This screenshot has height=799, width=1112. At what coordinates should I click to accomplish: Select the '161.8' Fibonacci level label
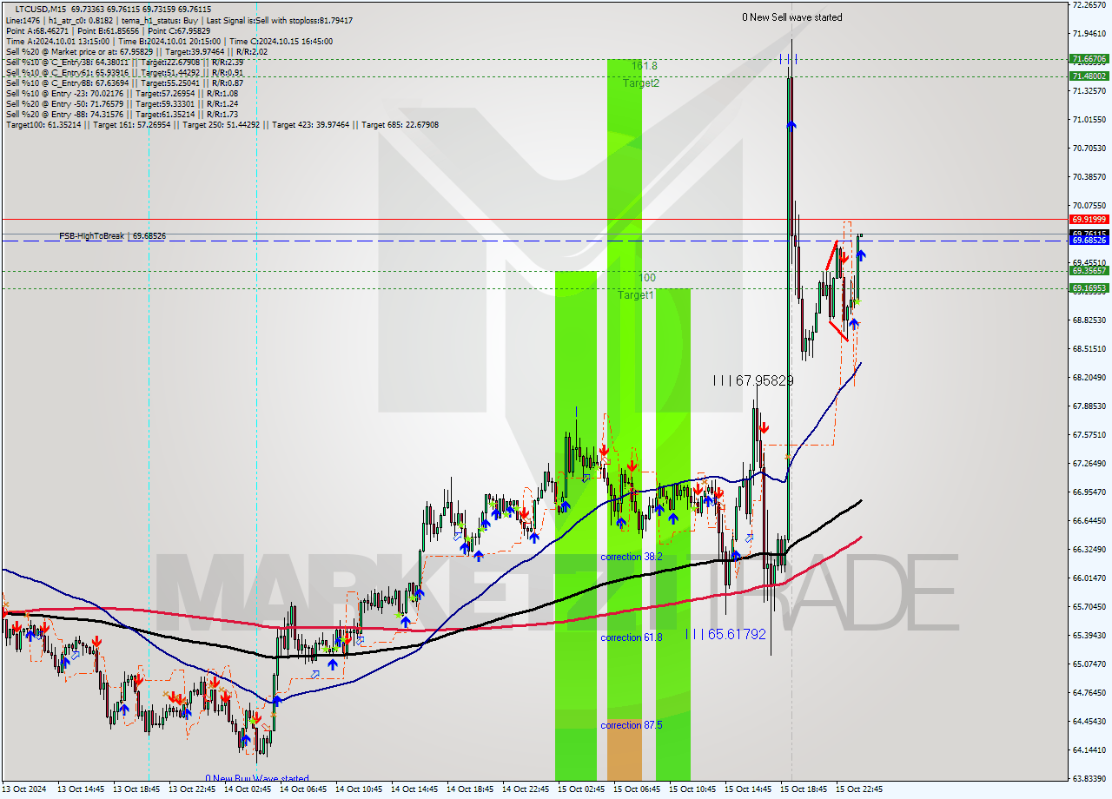[645, 66]
